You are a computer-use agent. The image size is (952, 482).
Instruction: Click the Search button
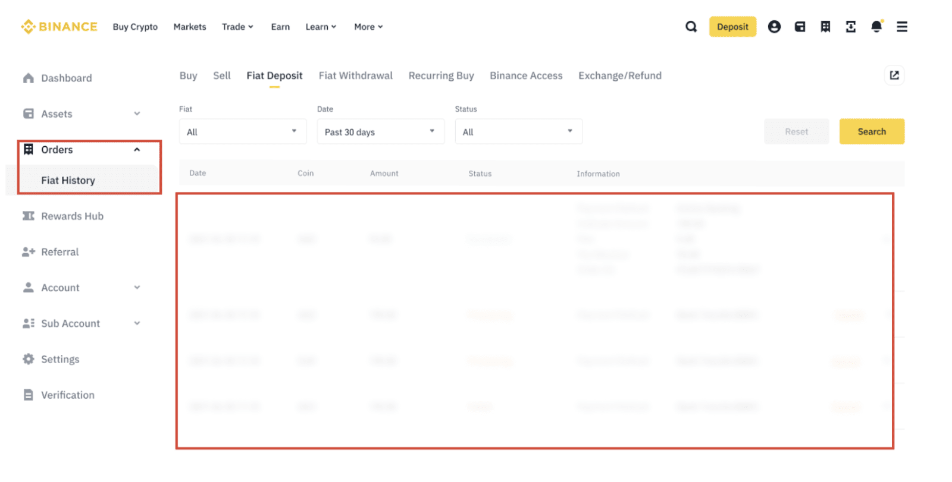872,131
